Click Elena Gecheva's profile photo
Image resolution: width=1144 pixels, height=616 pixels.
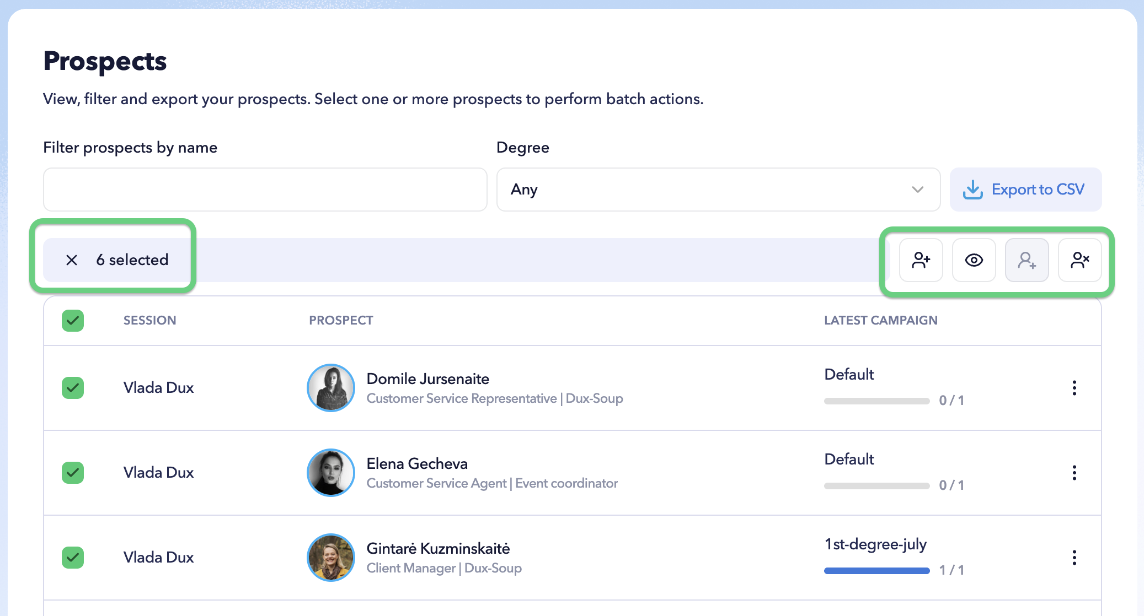pos(331,473)
